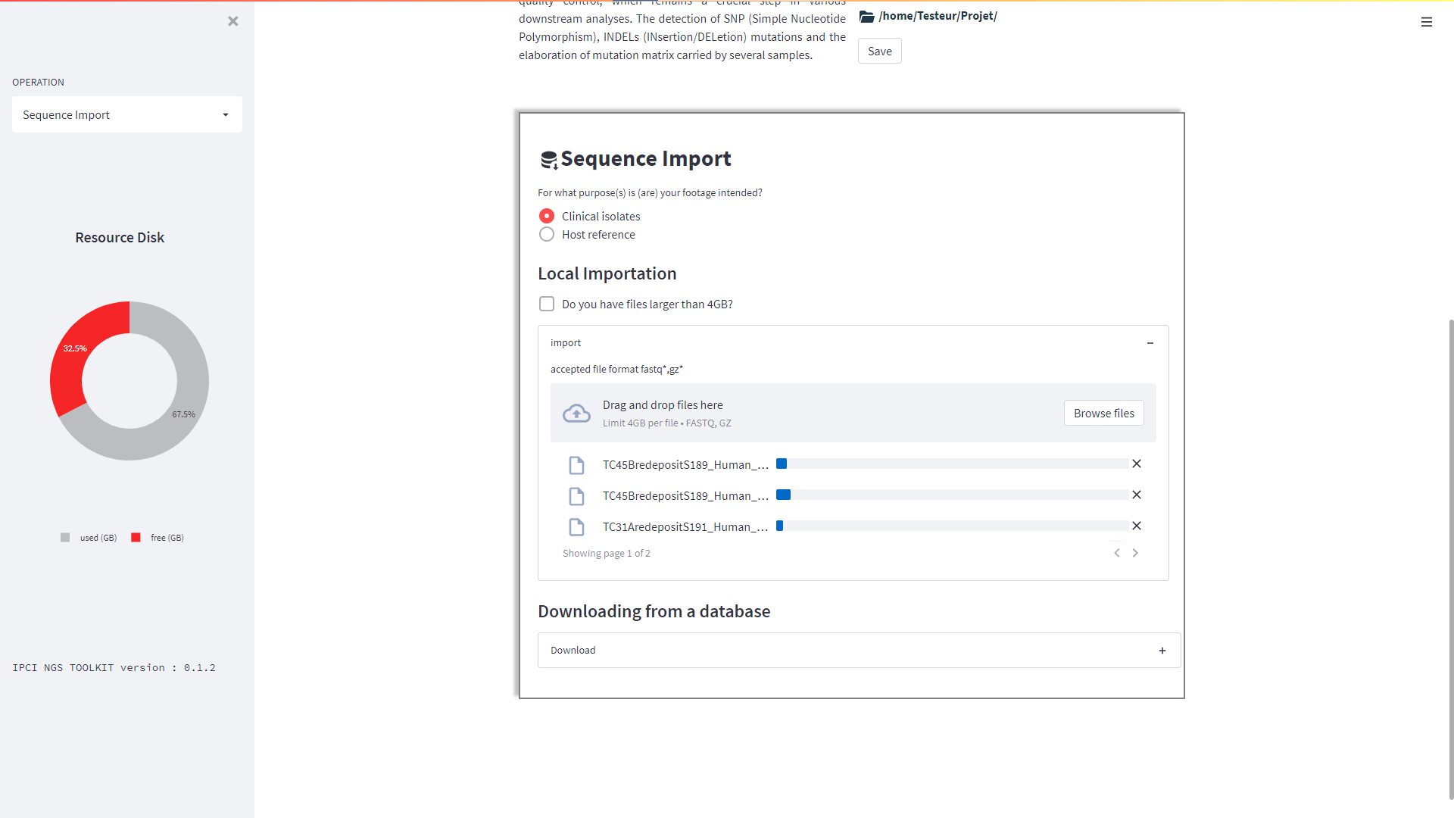This screenshot has height=818, width=1454.
Task: Toggle the used (GB) legend swatch
Action: [65, 538]
